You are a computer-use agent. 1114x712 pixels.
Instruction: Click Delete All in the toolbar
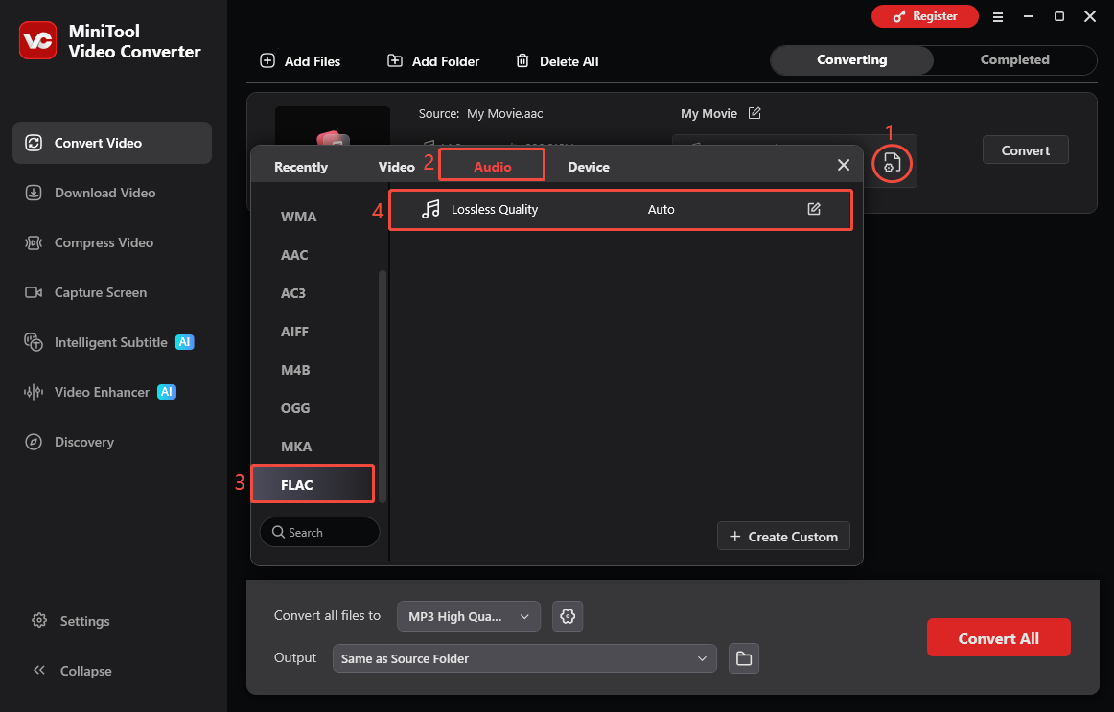pos(557,61)
